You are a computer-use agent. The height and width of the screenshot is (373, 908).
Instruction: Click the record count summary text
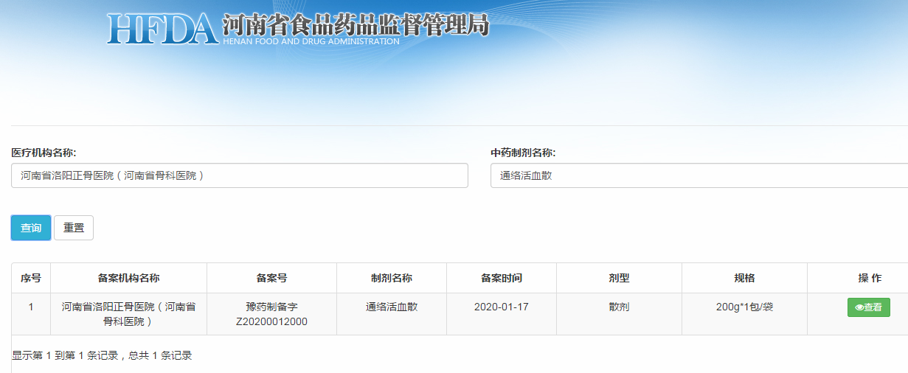click(102, 355)
